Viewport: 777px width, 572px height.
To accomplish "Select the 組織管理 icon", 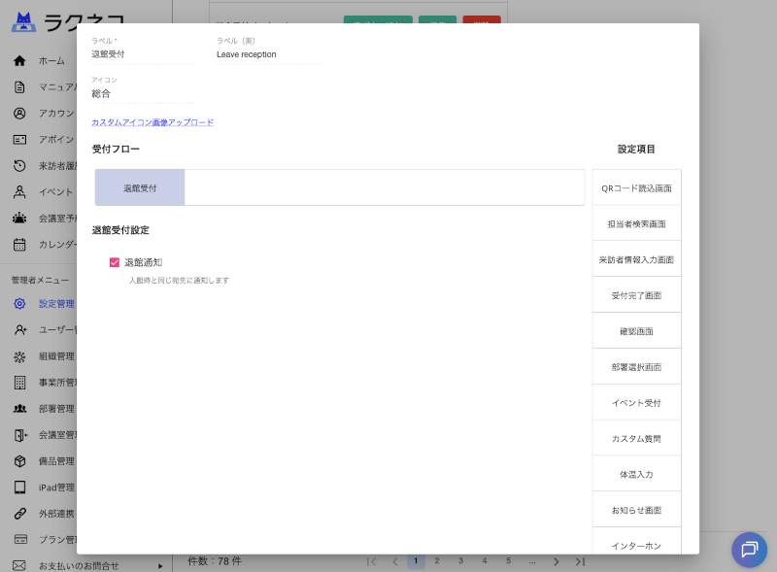I will coord(17,357).
